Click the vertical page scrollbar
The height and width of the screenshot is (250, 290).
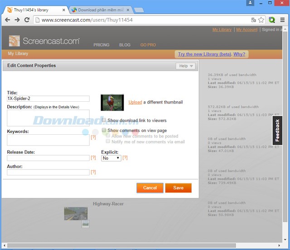(x=285, y=127)
